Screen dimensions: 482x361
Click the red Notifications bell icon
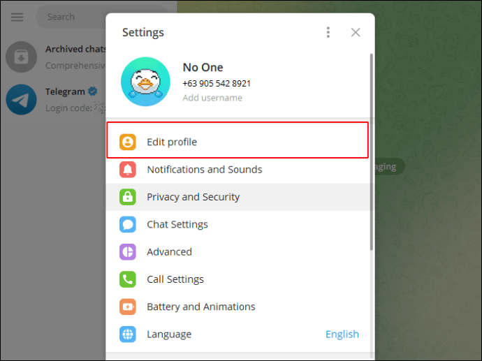[127, 170]
